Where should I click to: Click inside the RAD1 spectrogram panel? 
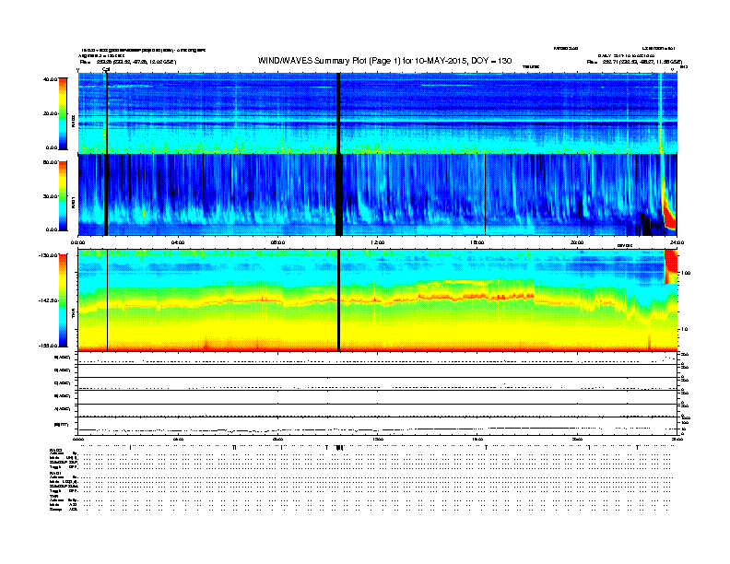377,195
